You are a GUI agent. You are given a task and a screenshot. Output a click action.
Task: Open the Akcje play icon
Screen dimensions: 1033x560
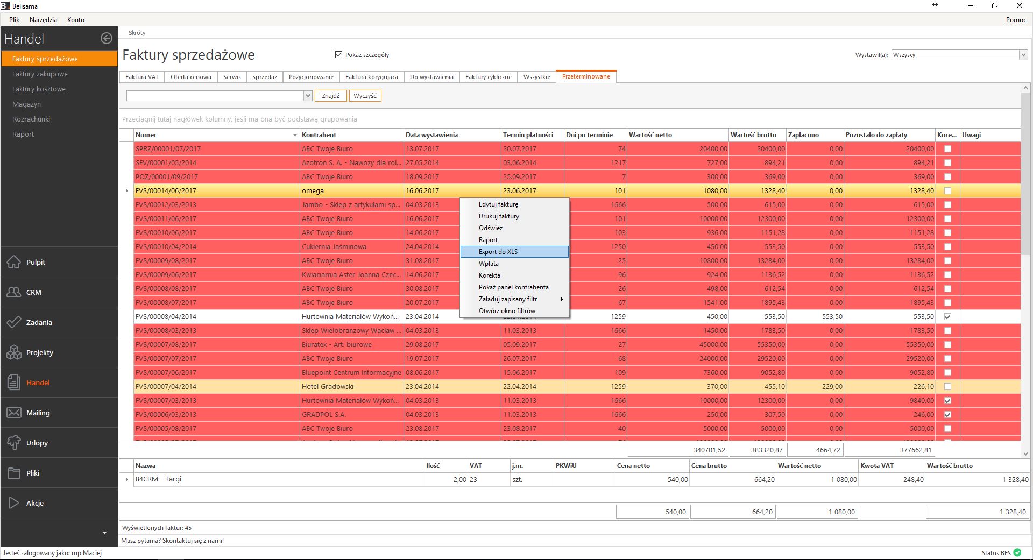(14, 503)
